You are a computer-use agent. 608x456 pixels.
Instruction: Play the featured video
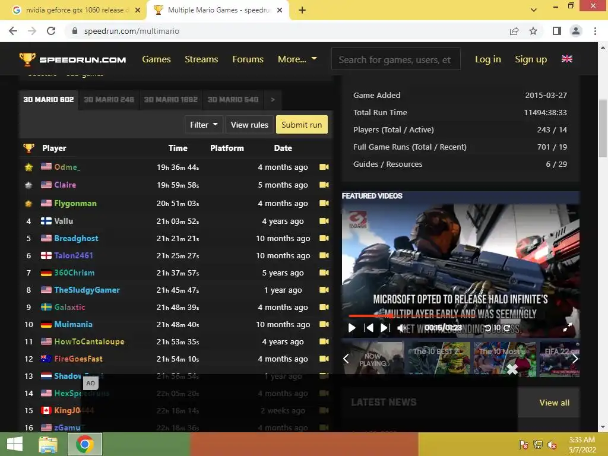[351, 328]
